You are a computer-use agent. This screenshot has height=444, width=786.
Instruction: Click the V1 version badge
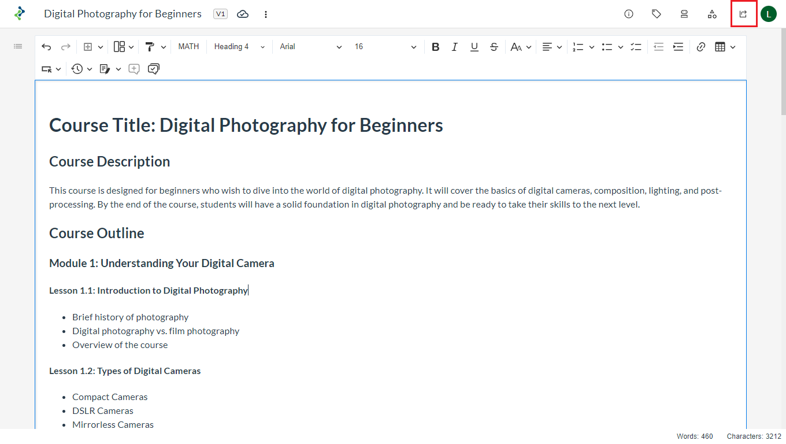tap(220, 14)
